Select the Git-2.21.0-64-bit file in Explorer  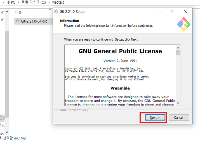[34, 21]
